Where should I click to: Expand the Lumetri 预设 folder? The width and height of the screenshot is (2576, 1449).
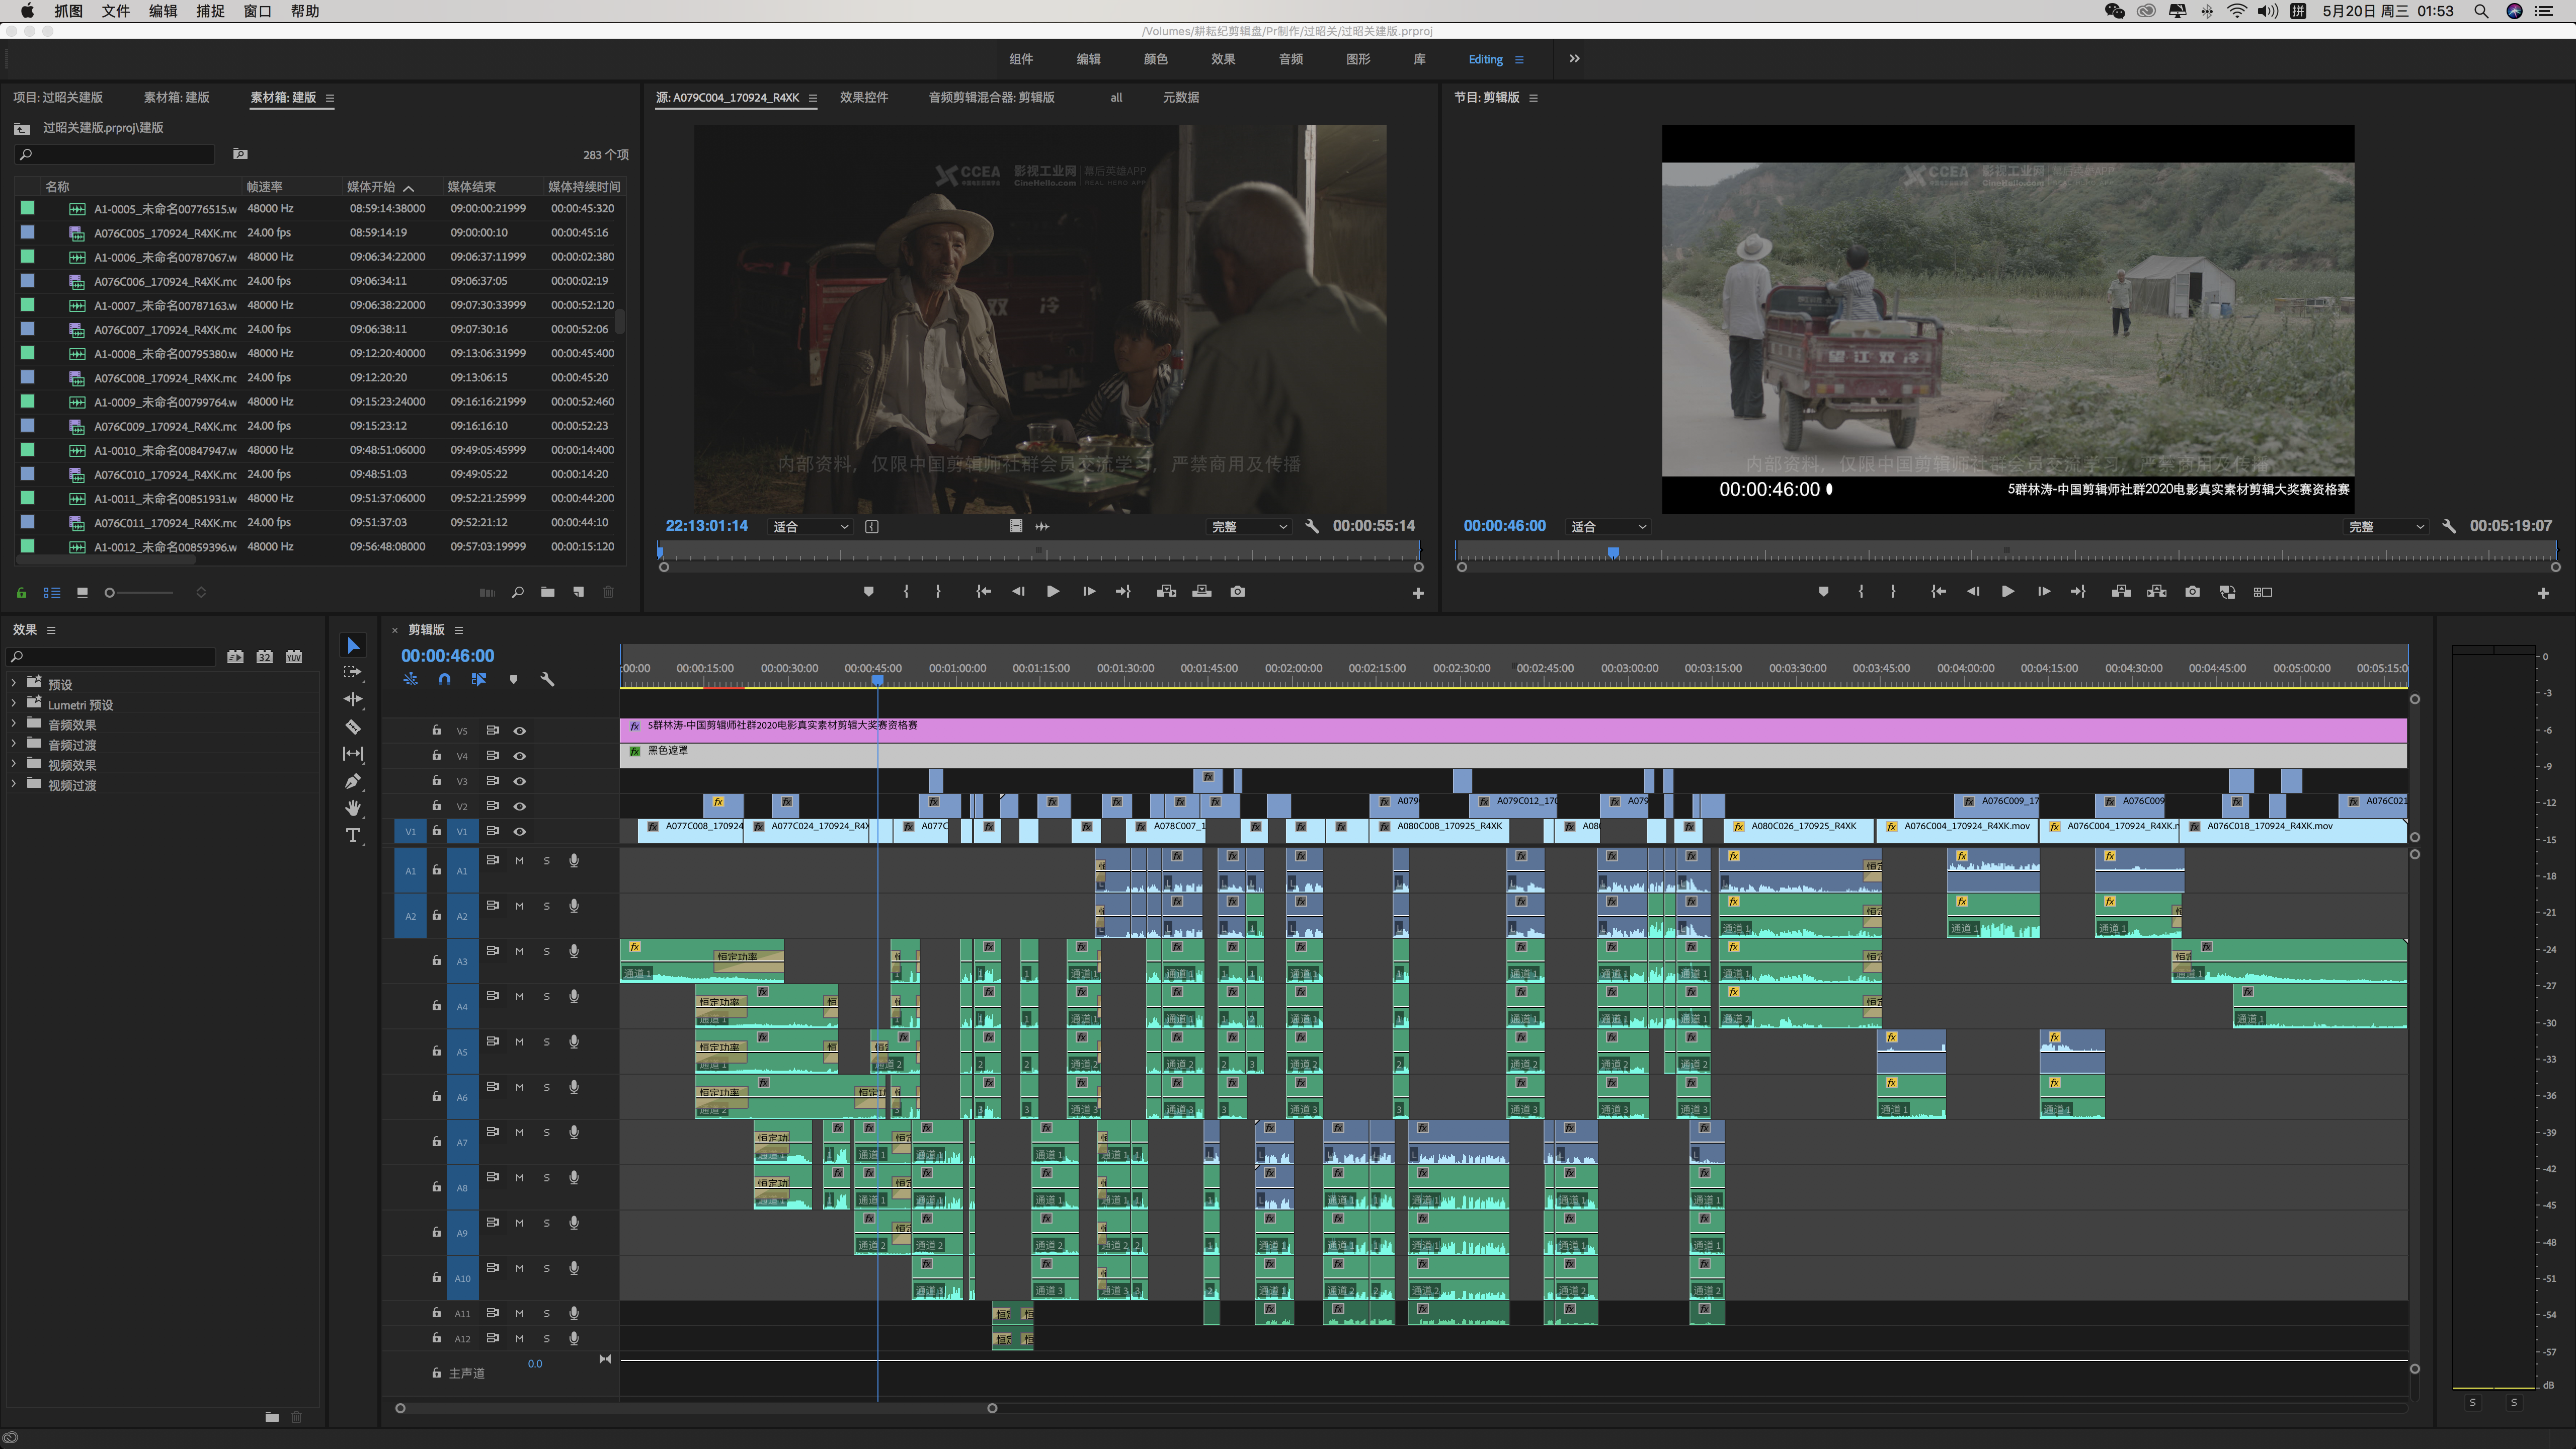click(14, 704)
